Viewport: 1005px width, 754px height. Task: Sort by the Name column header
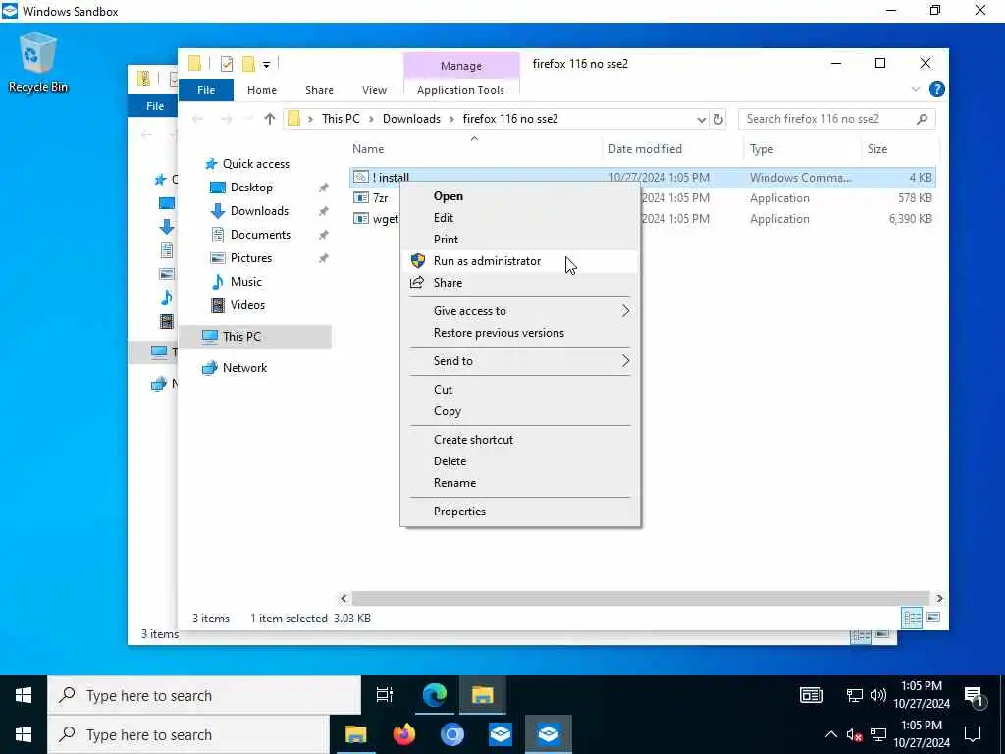click(474, 149)
